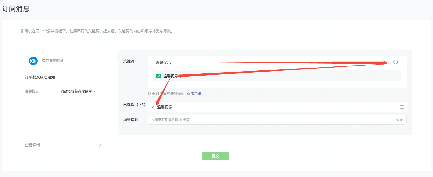Click the 0/15 character counter

click(399, 120)
